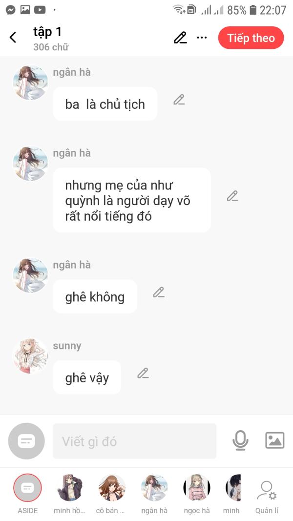
Task: Tap the back arrow next to tập 1
Action: (13, 38)
